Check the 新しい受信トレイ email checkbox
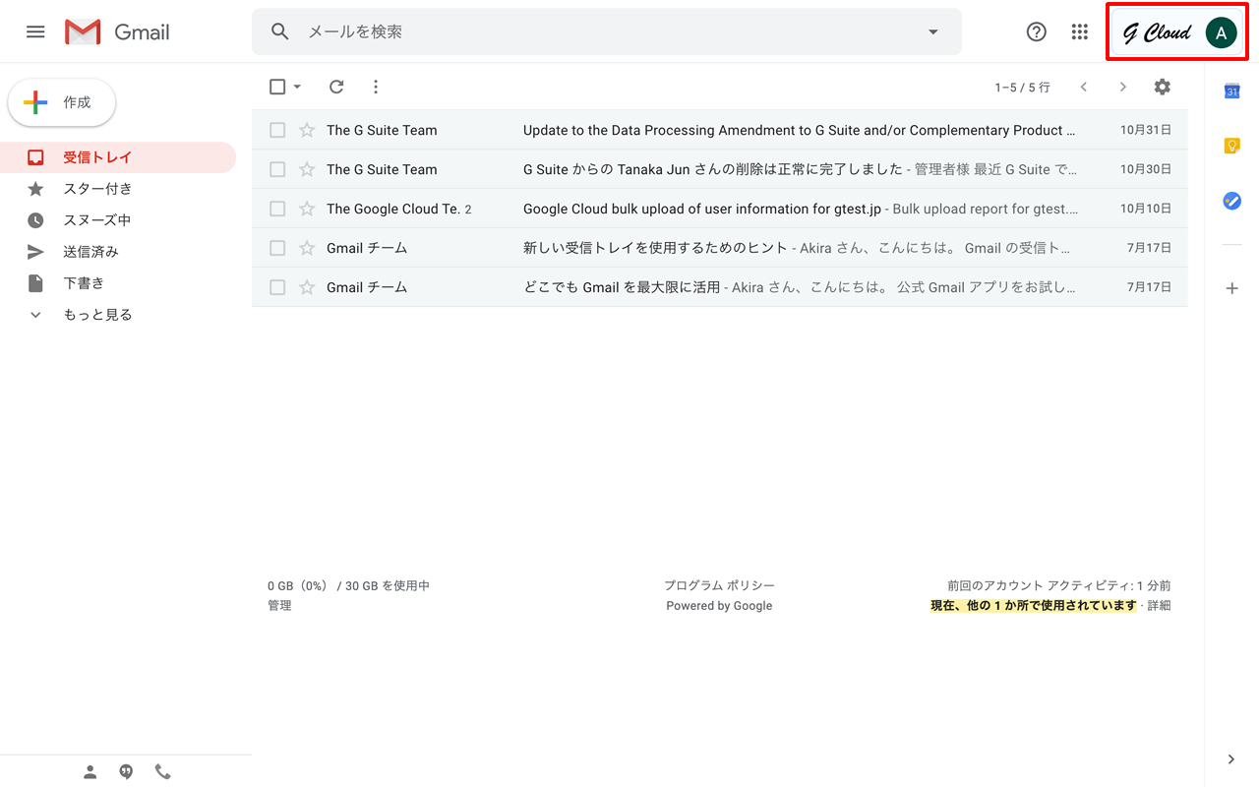This screenshot has height=787, width=1259. click(x=277, y=248)
